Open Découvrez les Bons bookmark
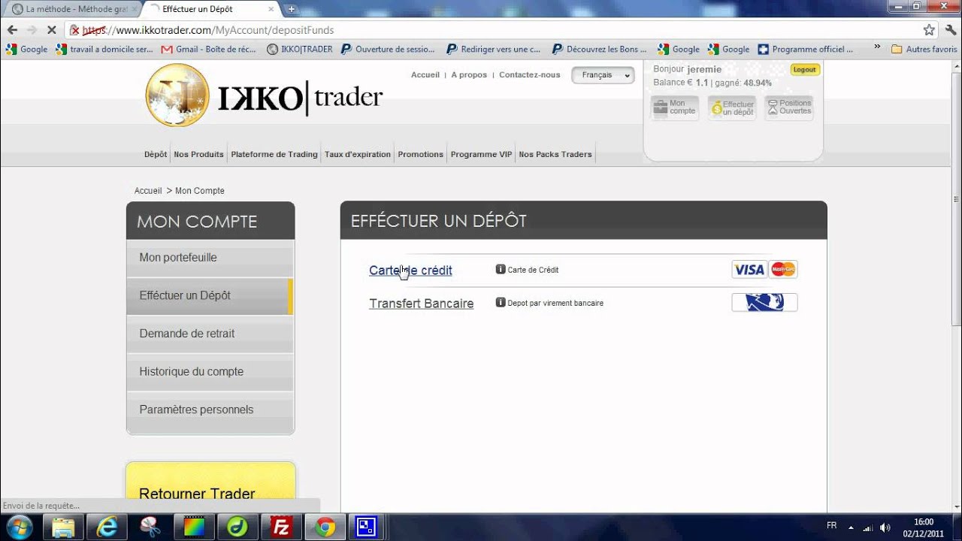This screenshot has width=962, height=541. point(599,49)
